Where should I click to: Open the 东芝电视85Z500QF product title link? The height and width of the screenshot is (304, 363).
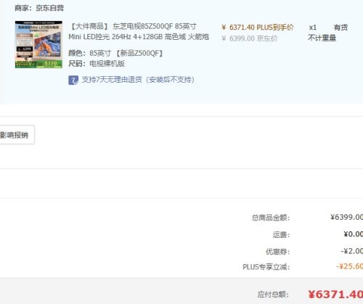tap(139, 31)
